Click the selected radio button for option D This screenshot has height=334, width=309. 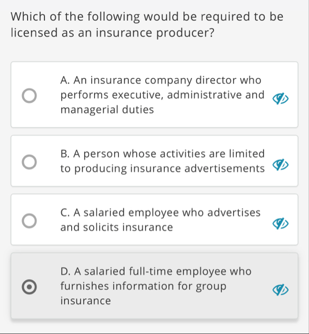click(30, 286)
